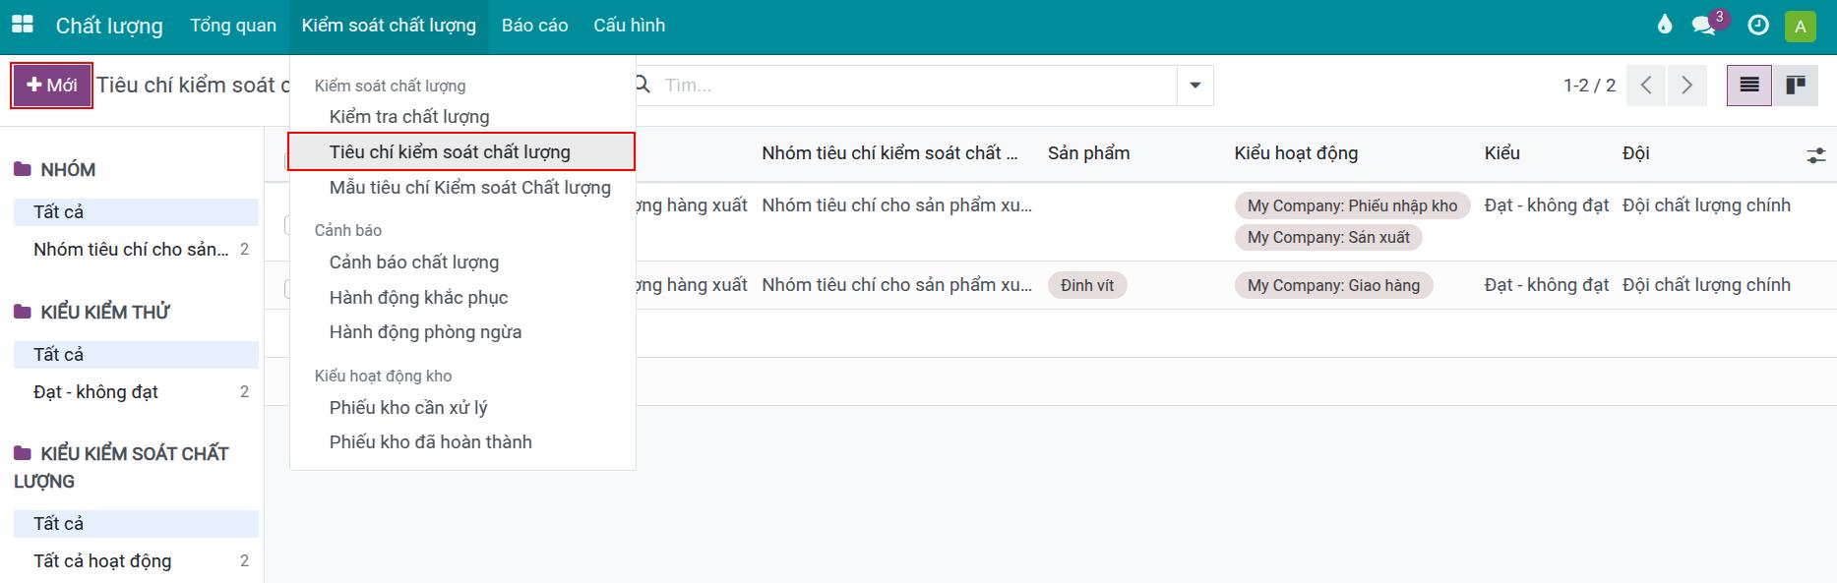Open the Cấu hình menu

click(x=630, y=26)
